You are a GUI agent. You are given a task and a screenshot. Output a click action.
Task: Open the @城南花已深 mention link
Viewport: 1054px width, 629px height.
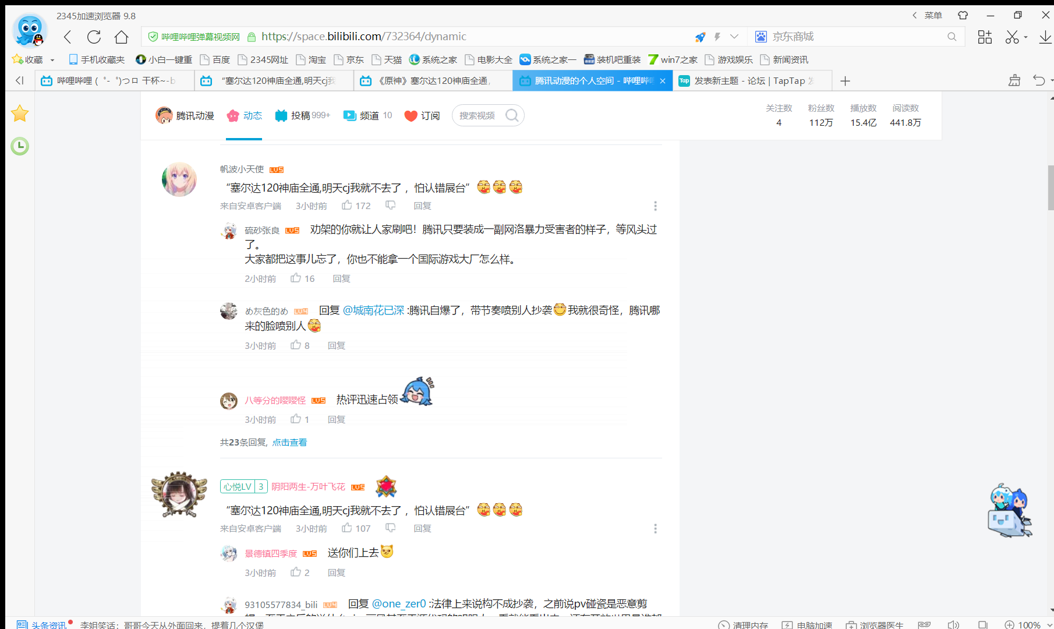pos(373,310)
